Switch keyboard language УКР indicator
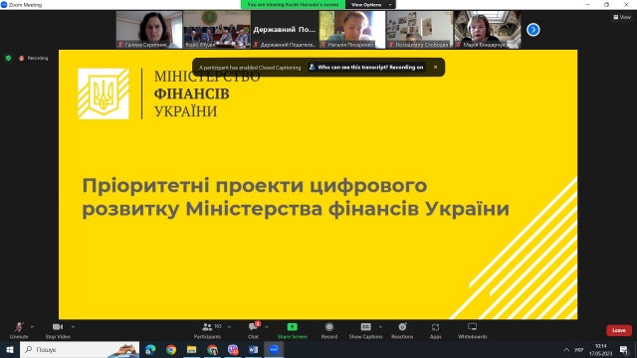 pyautogui.click(x=579, y=349)
